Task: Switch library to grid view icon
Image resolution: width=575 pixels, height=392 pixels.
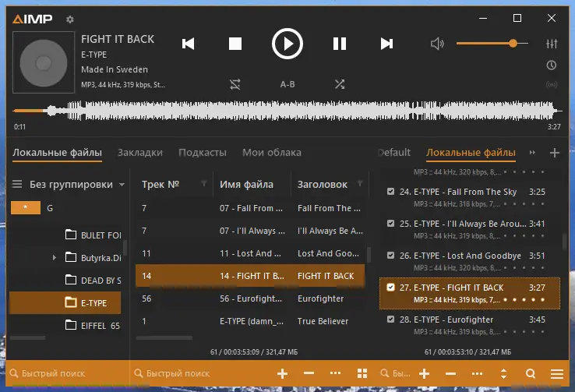Action: [362, 373]
